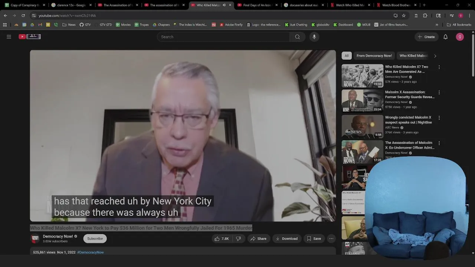This screenshot has height=267, width=475.
Task: Open the account avatar menu on YouTube
Action: coord(460,37)
